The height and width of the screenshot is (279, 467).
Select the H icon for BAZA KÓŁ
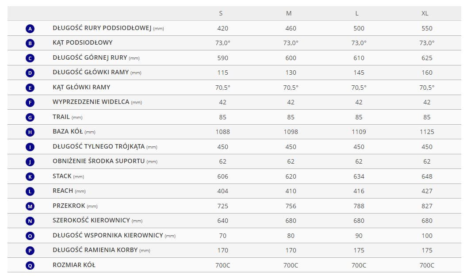point(30,132)
